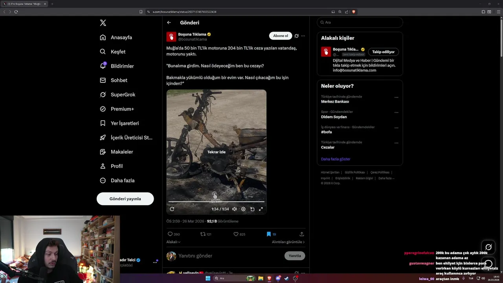
Task: Click Gönderi yayınla button
Action: click(x=125, y=199)
